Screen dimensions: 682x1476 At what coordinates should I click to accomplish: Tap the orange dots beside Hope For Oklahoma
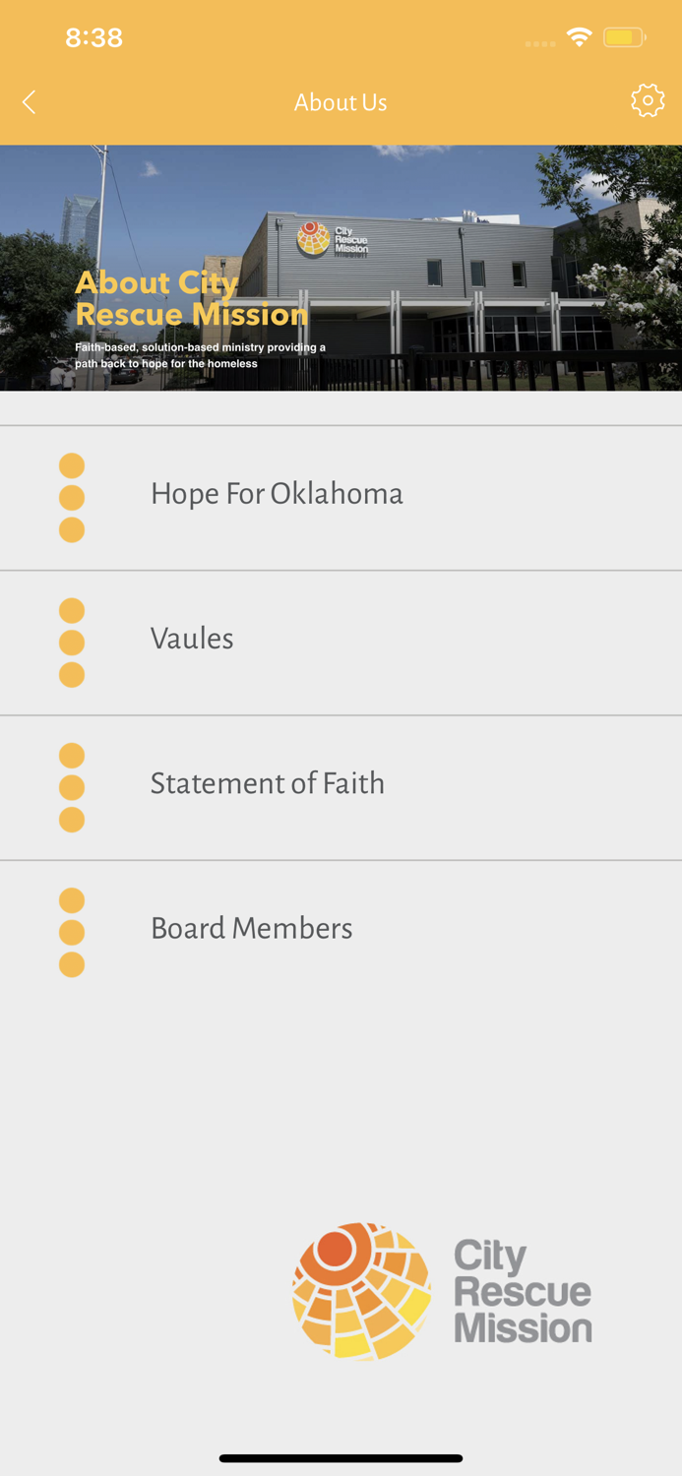tap(72, 496)
